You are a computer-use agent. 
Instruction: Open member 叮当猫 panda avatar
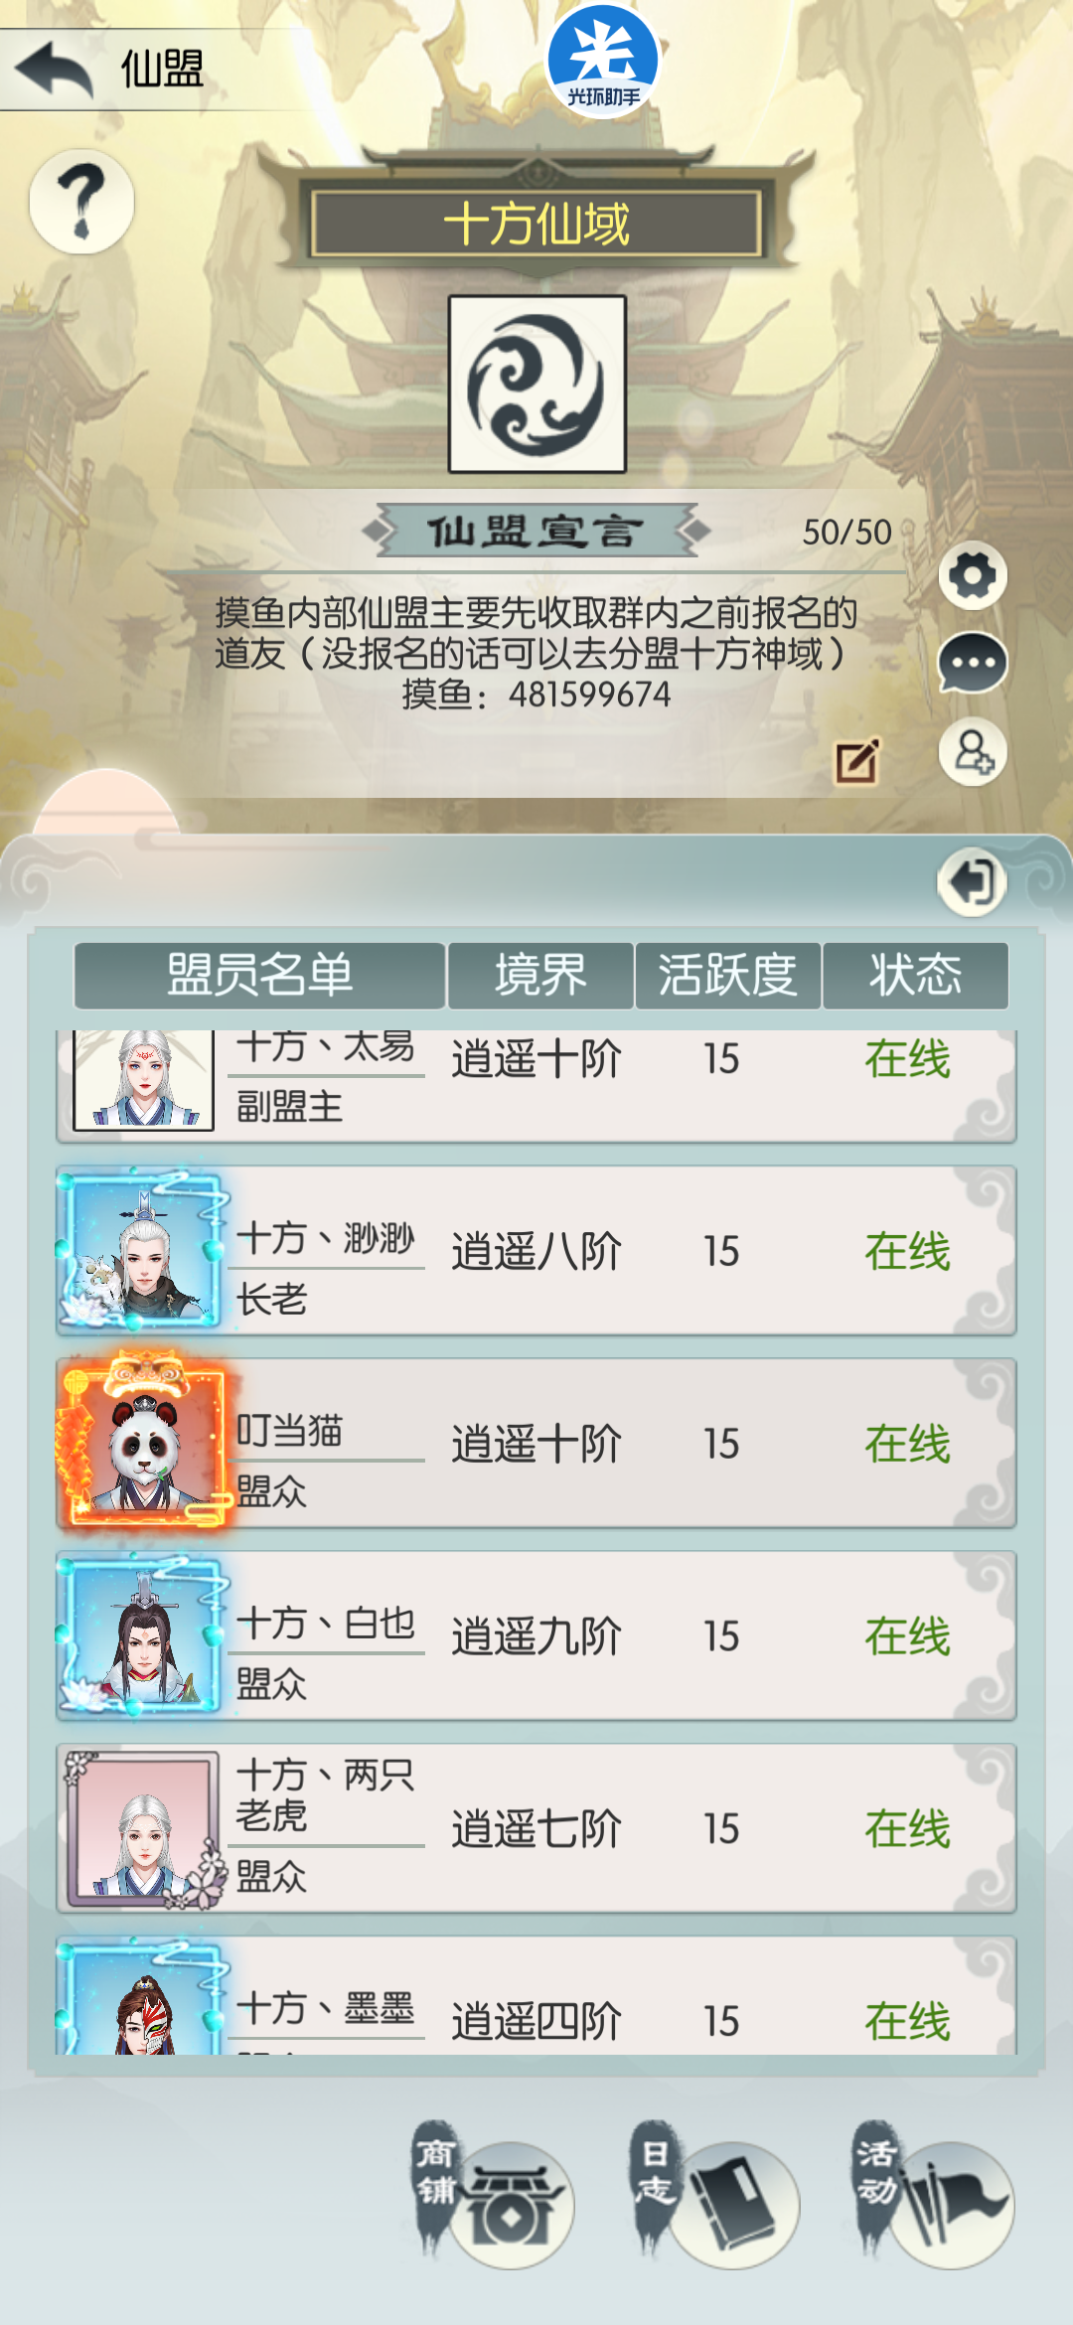coord(144,1444)
